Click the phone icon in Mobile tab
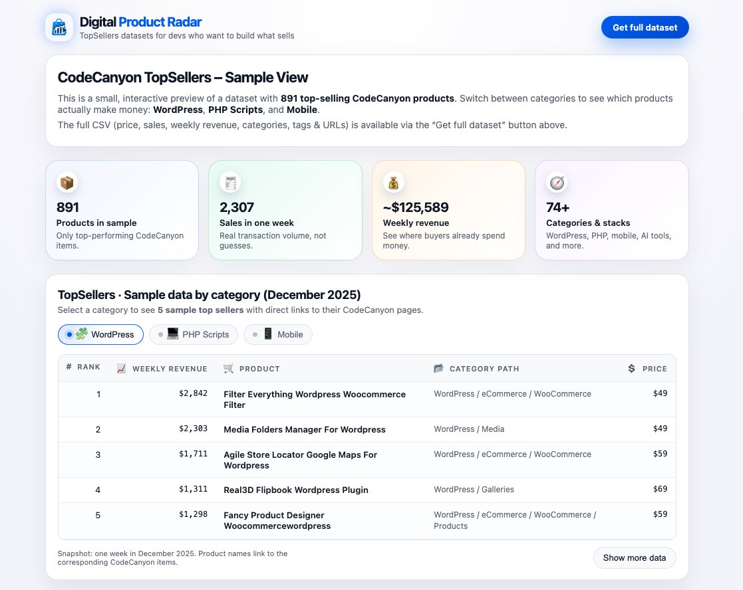Viewport: 743px width, 590px height. (x=267, y=334)
